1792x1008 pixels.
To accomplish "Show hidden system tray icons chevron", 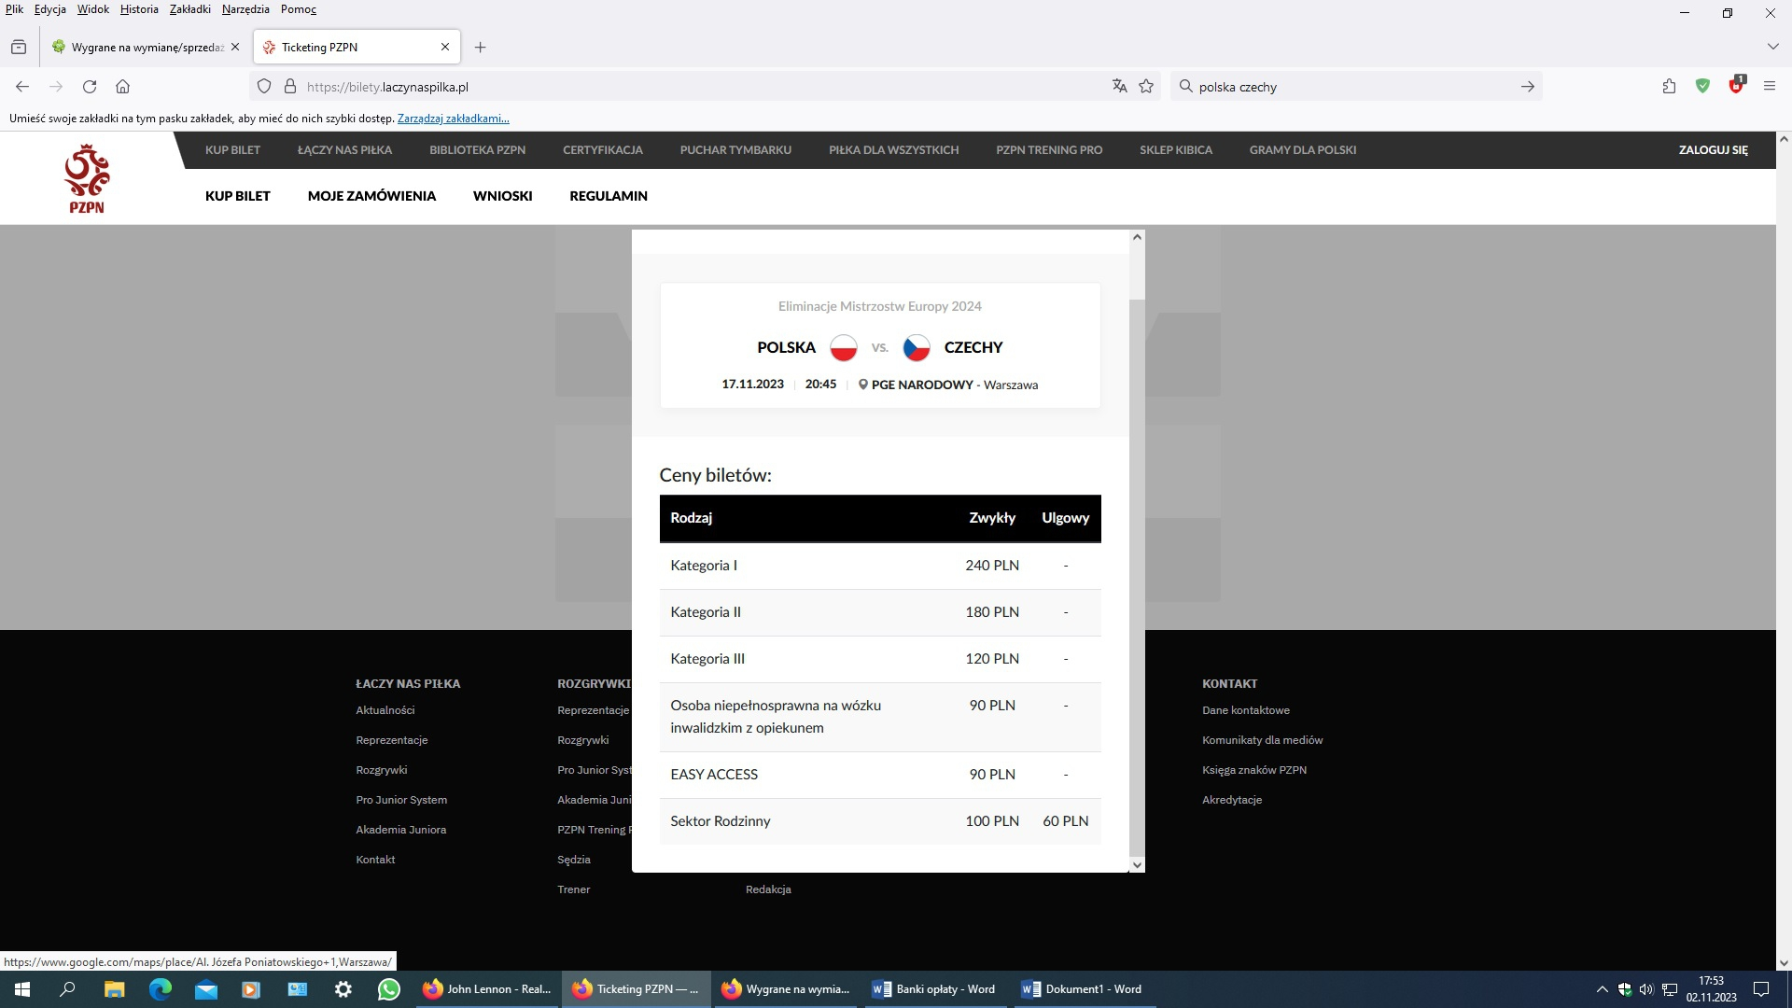I will point(1602,989).
